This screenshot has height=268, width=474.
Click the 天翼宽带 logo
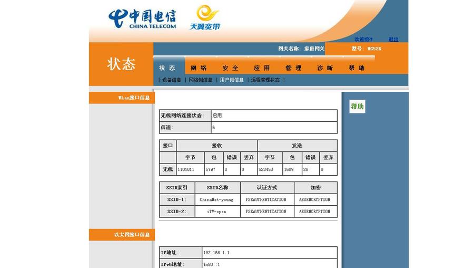[x=205, y=17]
